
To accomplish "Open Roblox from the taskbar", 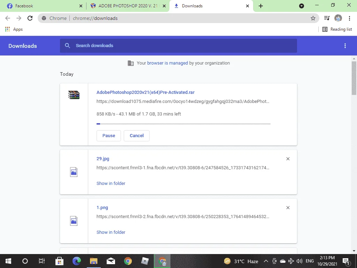I will (145, 261).
